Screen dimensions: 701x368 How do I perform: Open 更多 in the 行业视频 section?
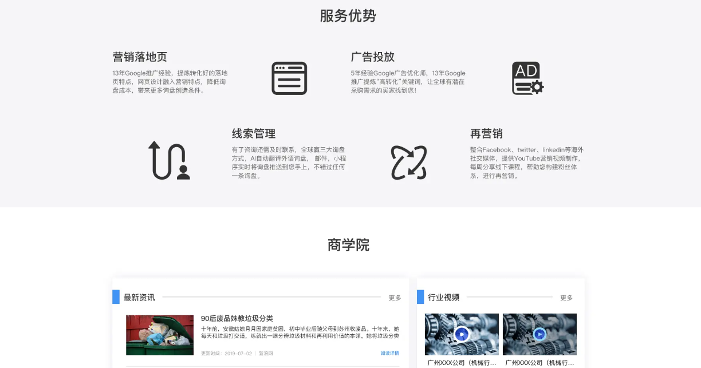(x=566, y=298)
